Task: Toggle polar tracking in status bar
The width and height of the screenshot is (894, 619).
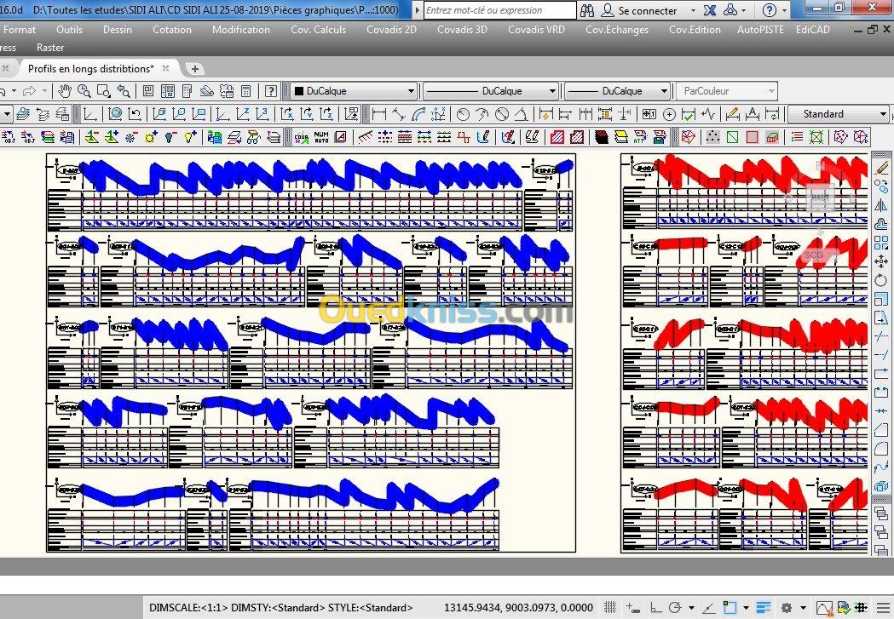Action: point(675,608)
